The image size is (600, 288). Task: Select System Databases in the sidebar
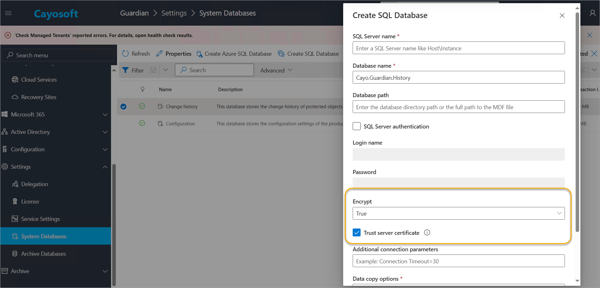56,236
